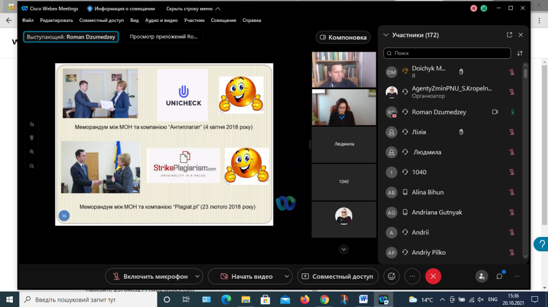Screen dimensions: 548x307
Task: Open the more options ellipsis button
Action: [413, 277]
